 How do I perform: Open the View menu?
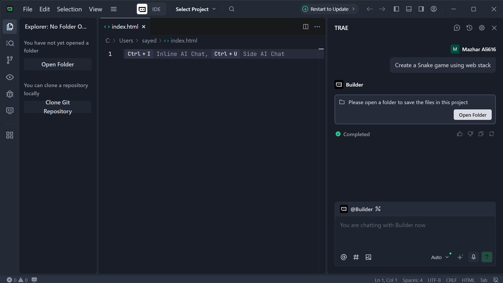click(96, 9)
